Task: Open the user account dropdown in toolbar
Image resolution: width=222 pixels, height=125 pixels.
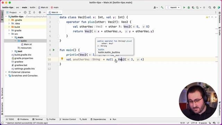Action: [156, 8]
